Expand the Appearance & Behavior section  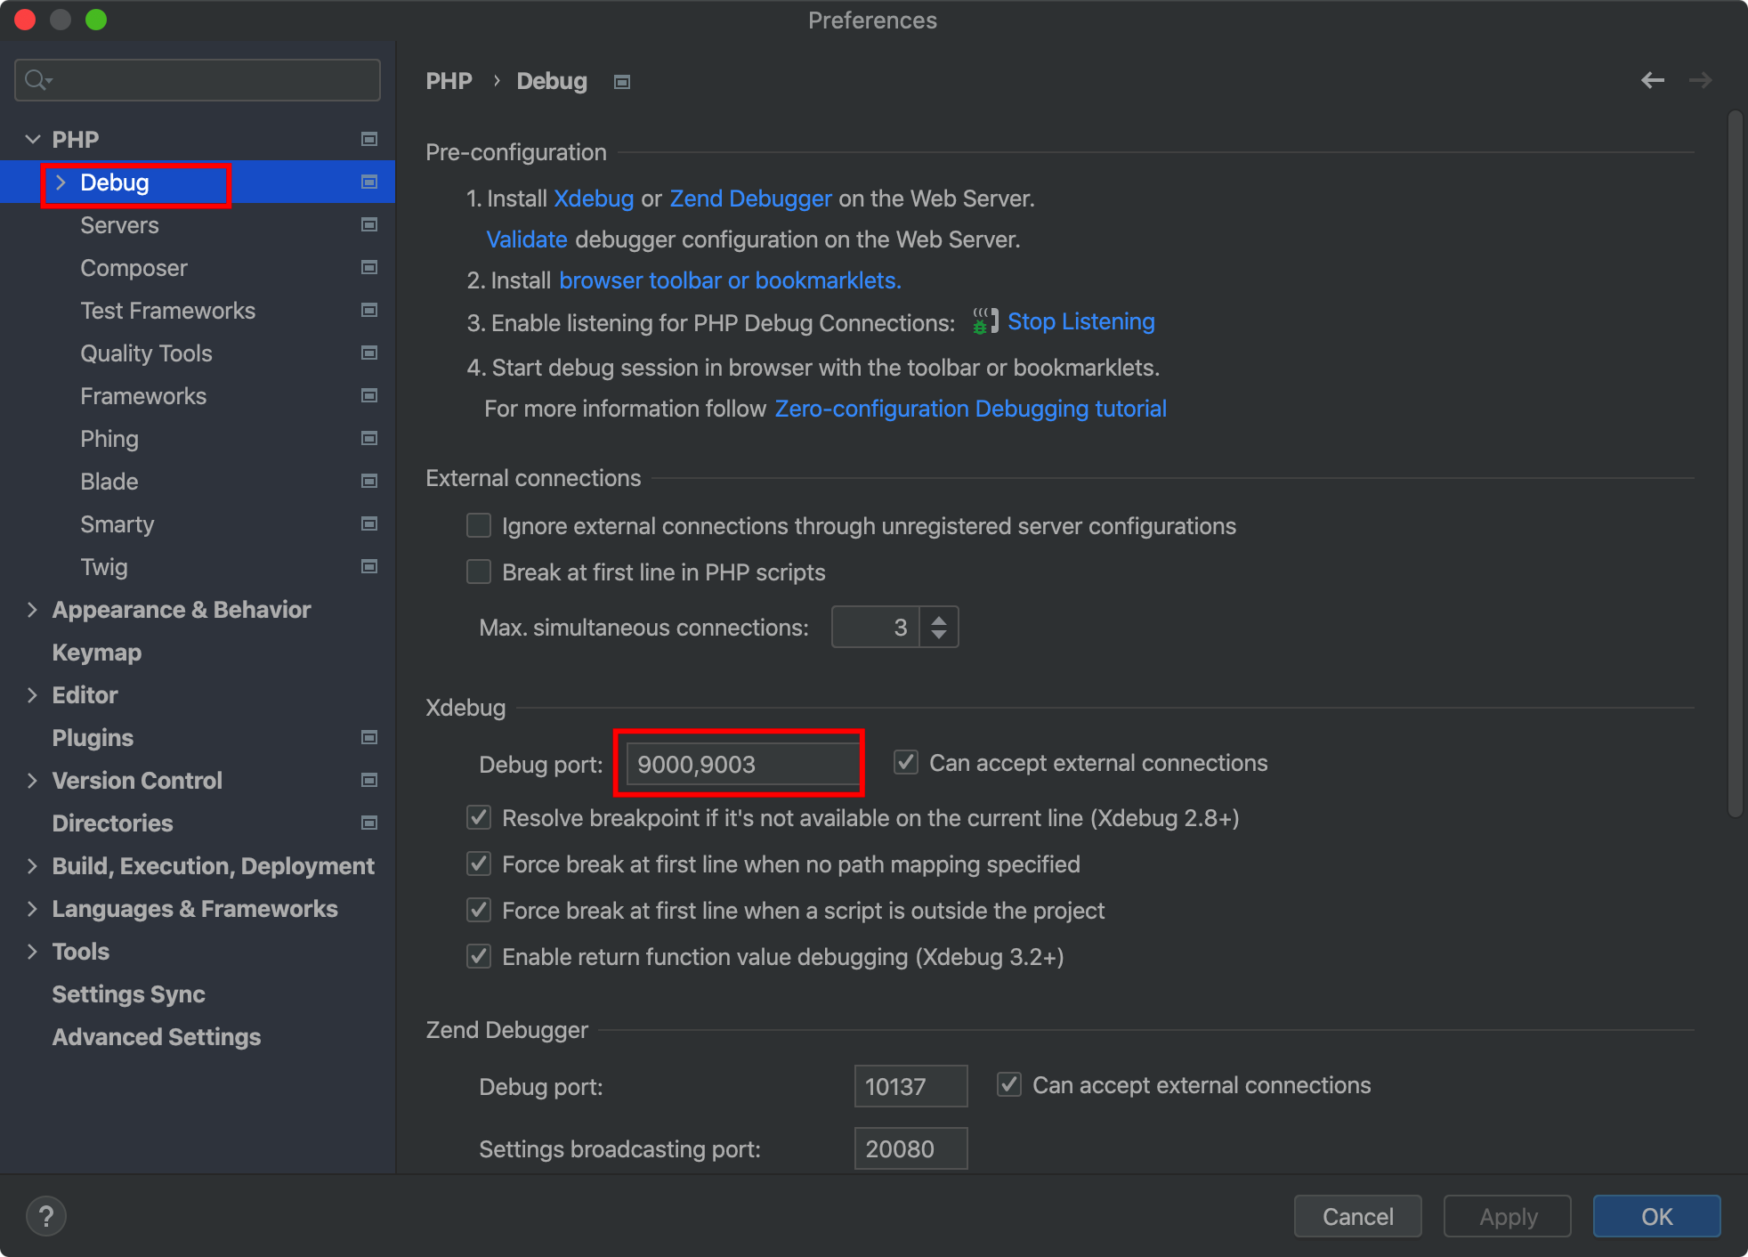32,610
